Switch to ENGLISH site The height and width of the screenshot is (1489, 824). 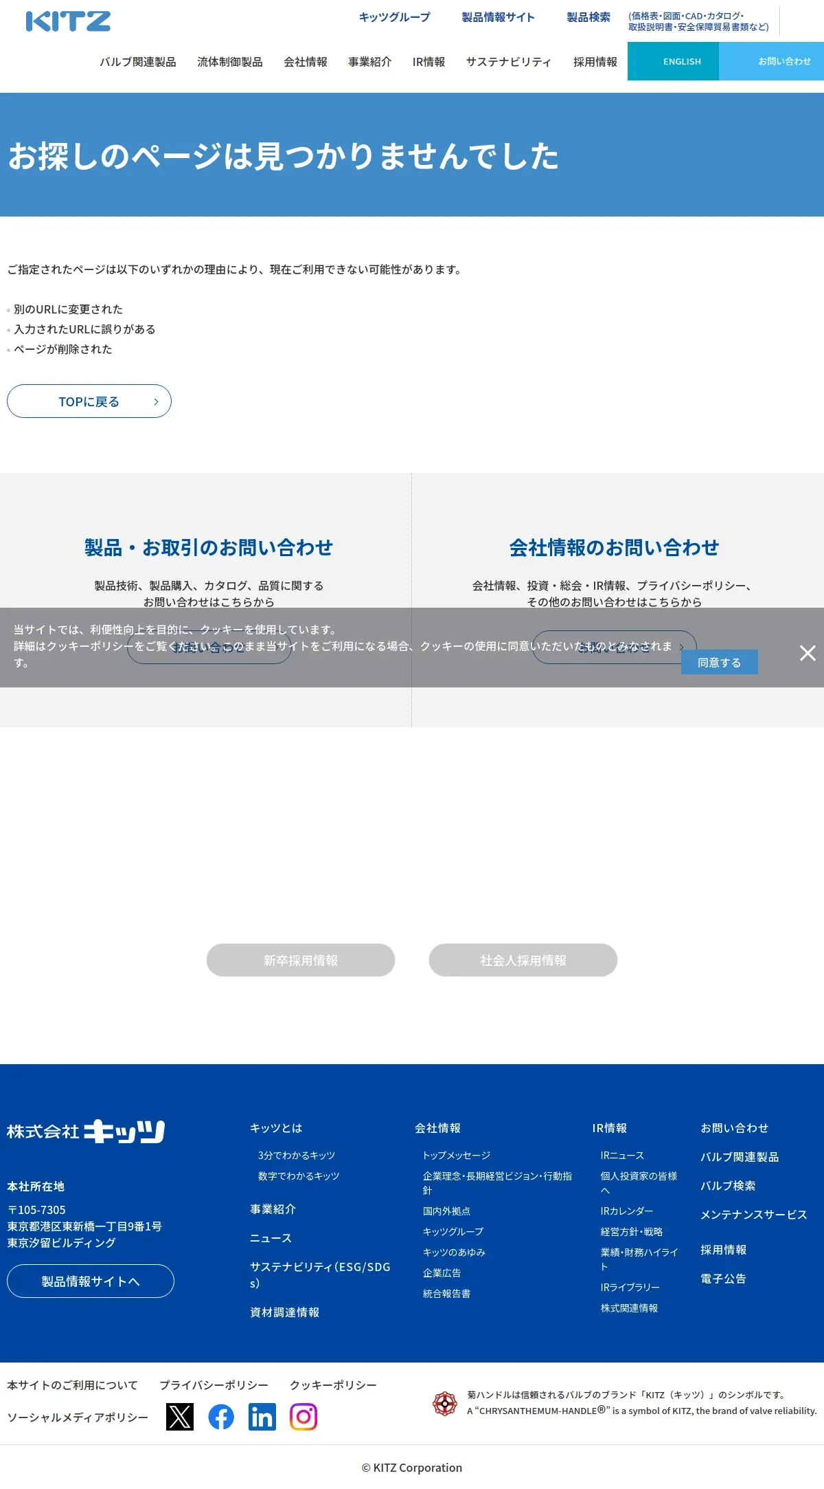(673, 61)
